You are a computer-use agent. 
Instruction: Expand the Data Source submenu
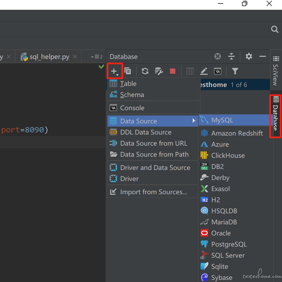click(153, 121)
